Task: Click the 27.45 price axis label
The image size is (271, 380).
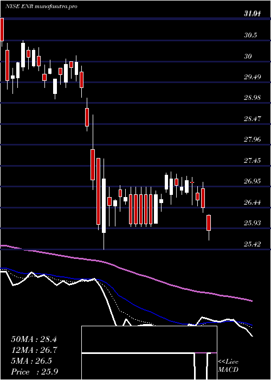Action: point(253,161)
